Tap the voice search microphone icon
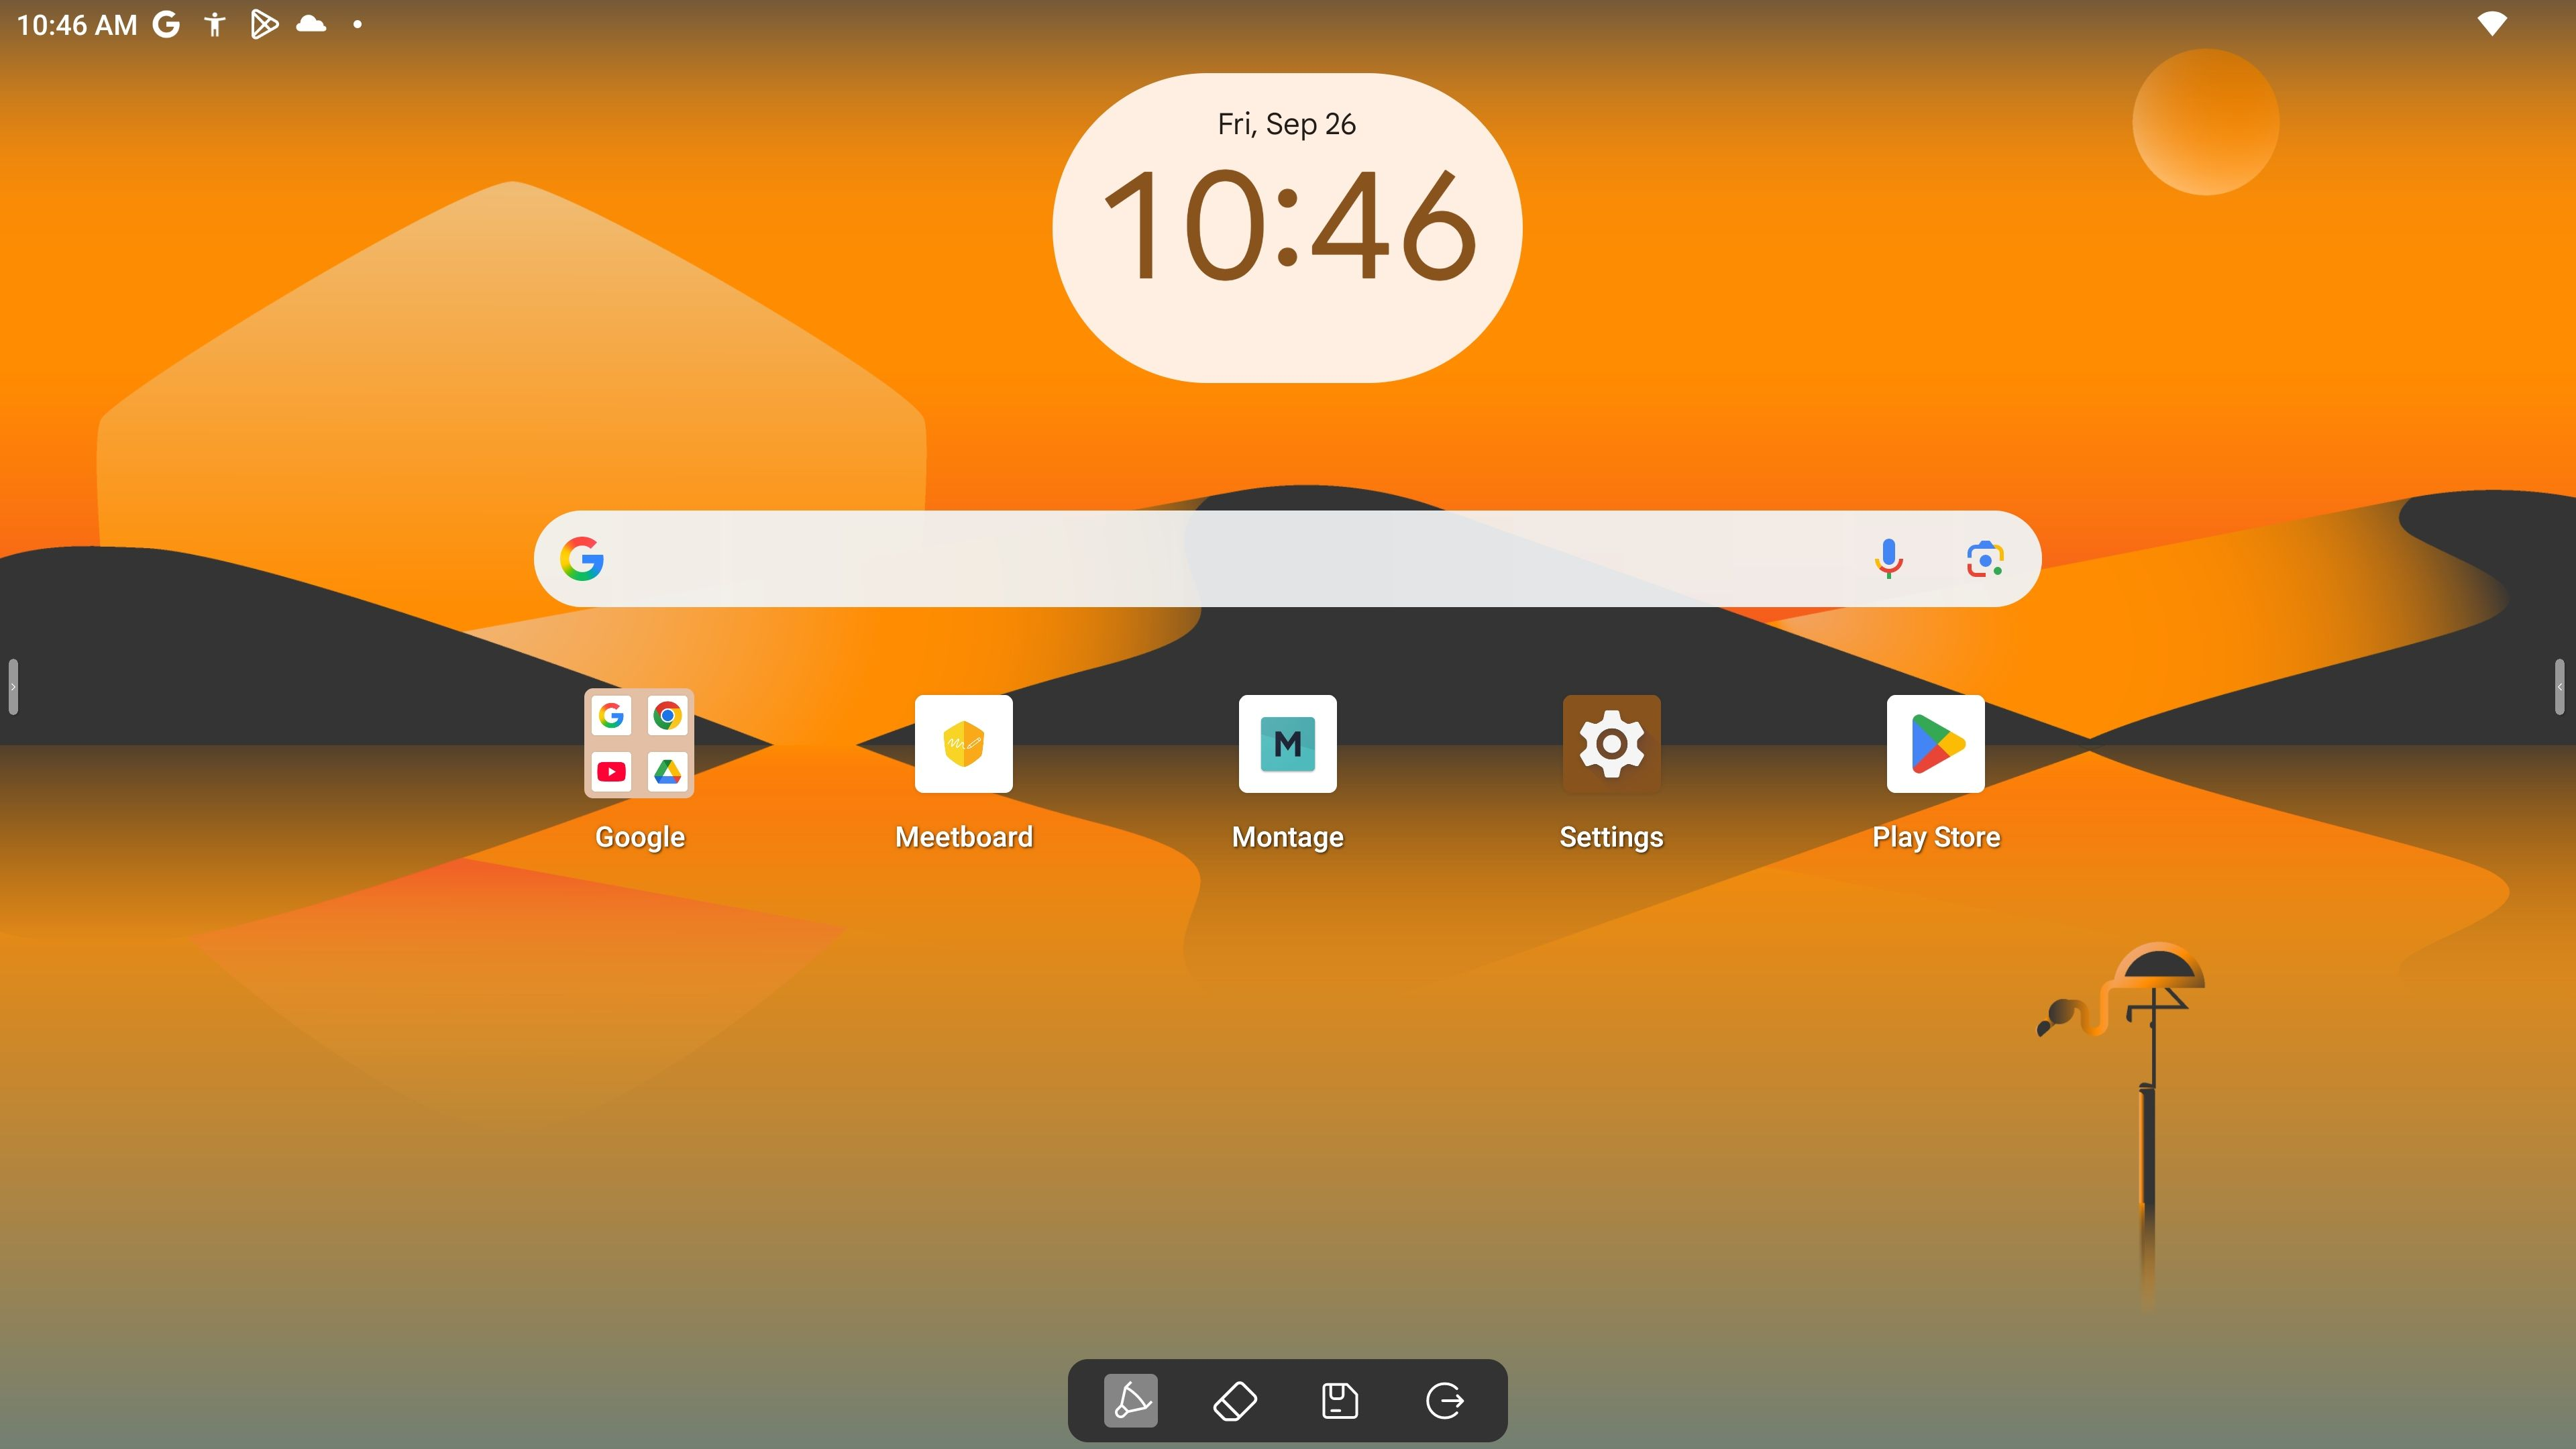2576x1449 pixels. tap(1888, 559)
